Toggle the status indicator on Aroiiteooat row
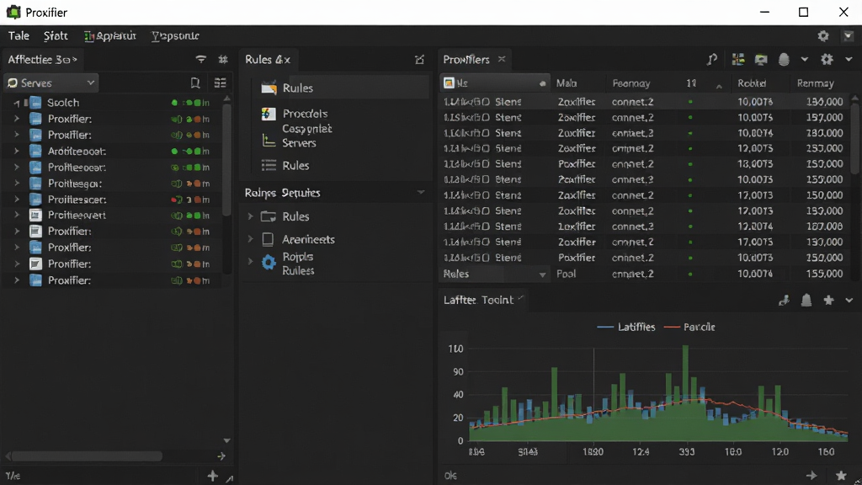862x485 pixels. click(174, 152)
